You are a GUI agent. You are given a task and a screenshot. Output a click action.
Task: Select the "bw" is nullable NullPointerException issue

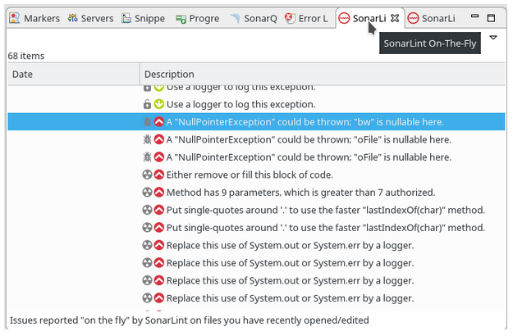pyautogui.click(x=256, y=122)
